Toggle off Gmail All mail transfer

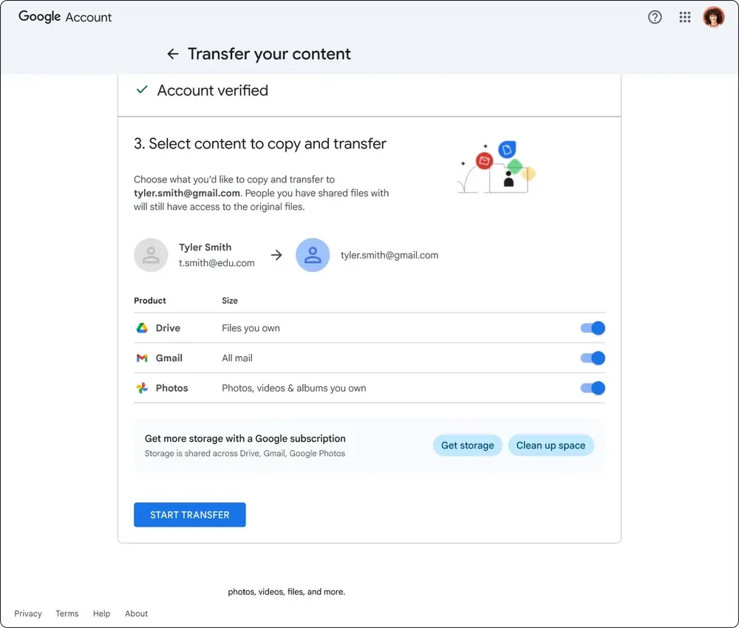[x=593, y=358]
